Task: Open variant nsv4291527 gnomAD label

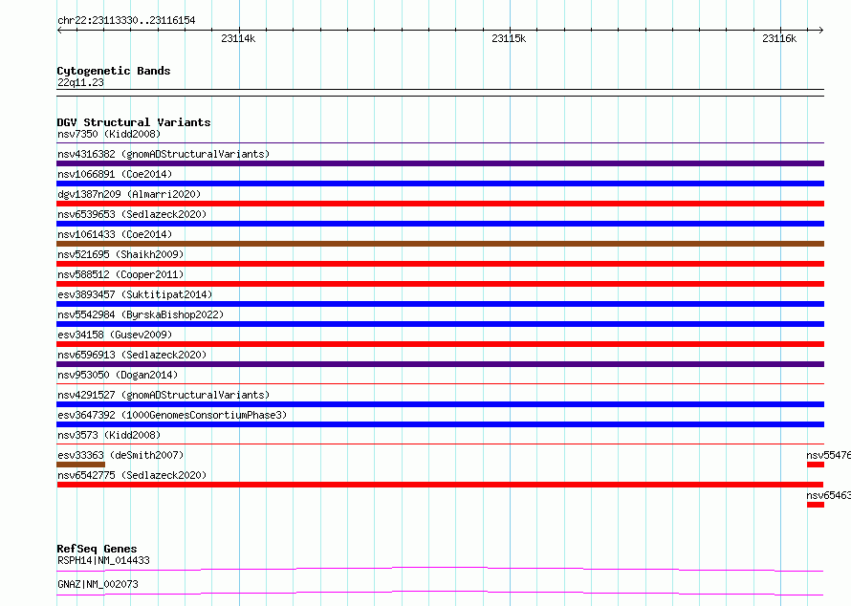Action: [164, 395]
